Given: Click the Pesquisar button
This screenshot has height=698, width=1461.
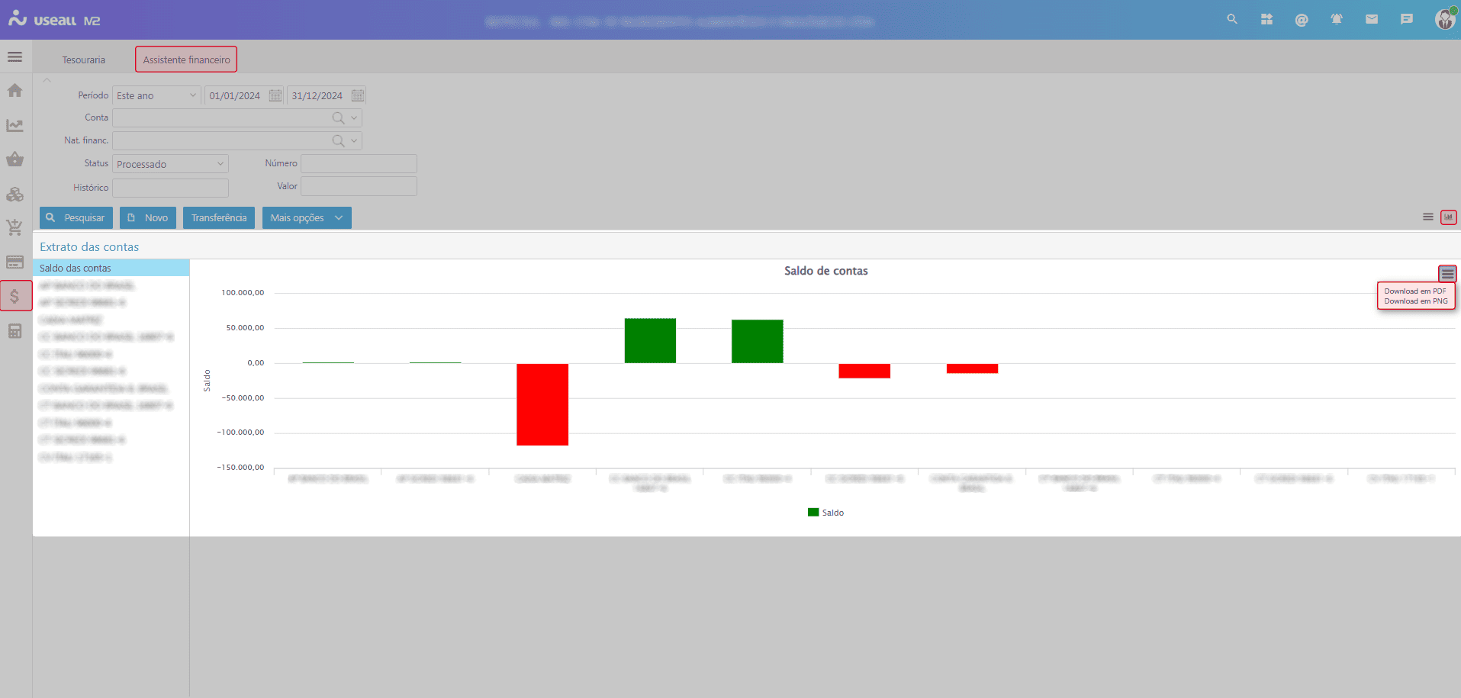Looking at the screenshot, I should (76, 218).
